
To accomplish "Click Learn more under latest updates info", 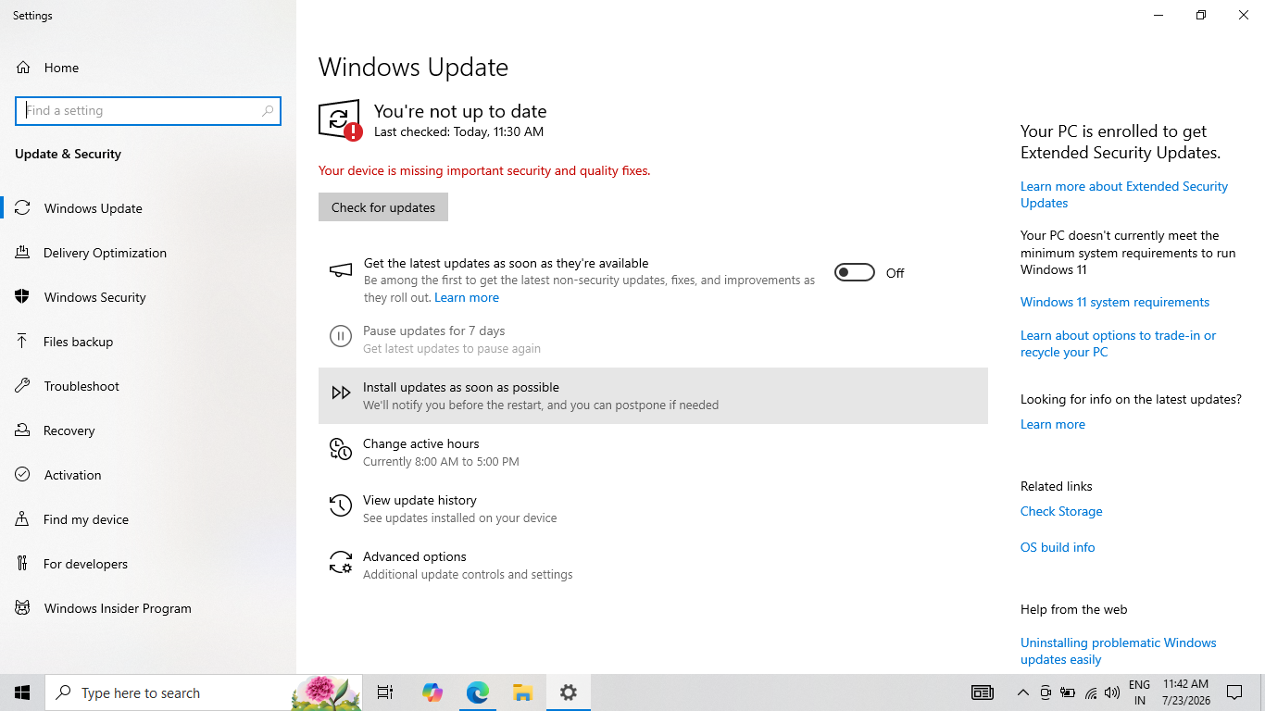I will click(x=1053, y=424).
